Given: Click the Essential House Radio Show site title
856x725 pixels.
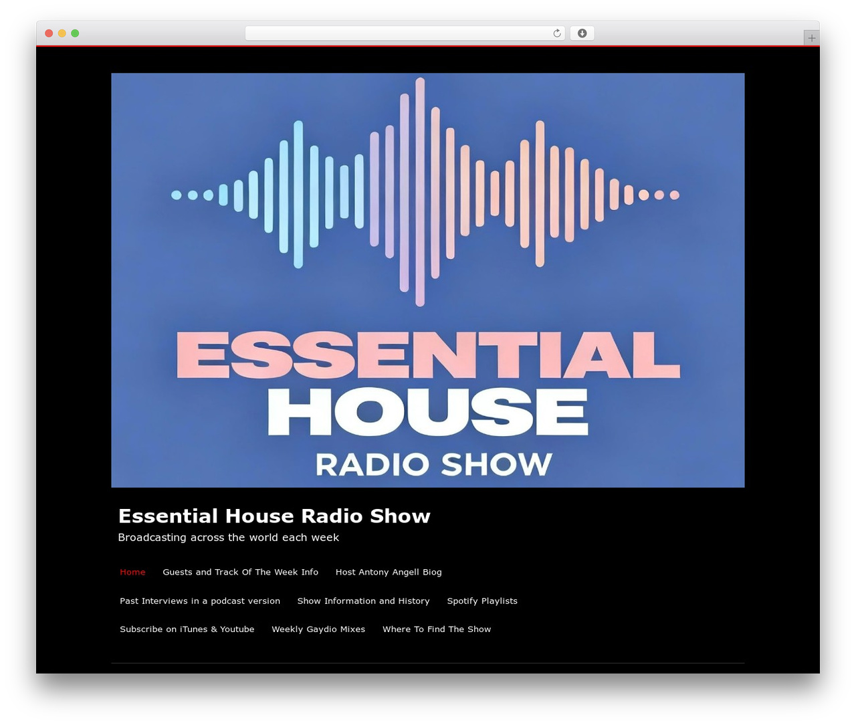Looking at the screenshot, I should click(274, 516).
